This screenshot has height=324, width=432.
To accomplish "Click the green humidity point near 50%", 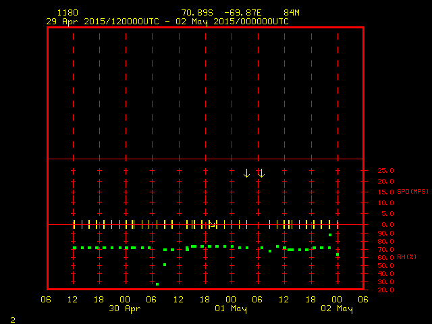I will (x=165, y=265).
